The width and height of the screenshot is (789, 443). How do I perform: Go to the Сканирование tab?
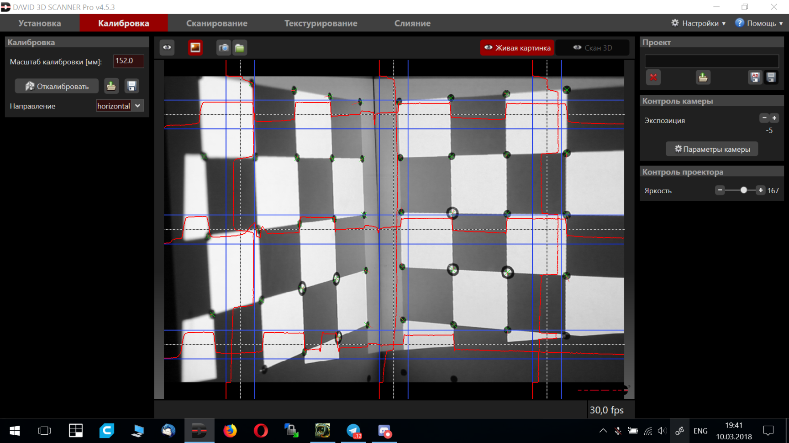pyautogui.click(x=216, y=23)
